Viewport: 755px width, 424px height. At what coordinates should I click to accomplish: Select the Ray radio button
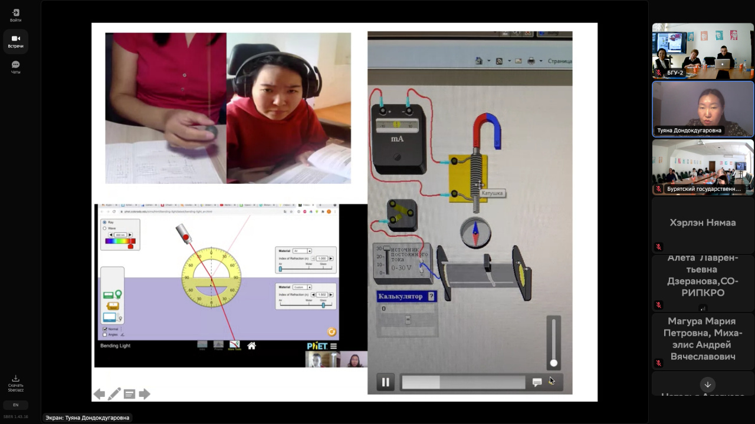pos(105,222)
